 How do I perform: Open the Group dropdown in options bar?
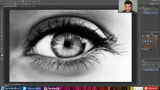15,4
